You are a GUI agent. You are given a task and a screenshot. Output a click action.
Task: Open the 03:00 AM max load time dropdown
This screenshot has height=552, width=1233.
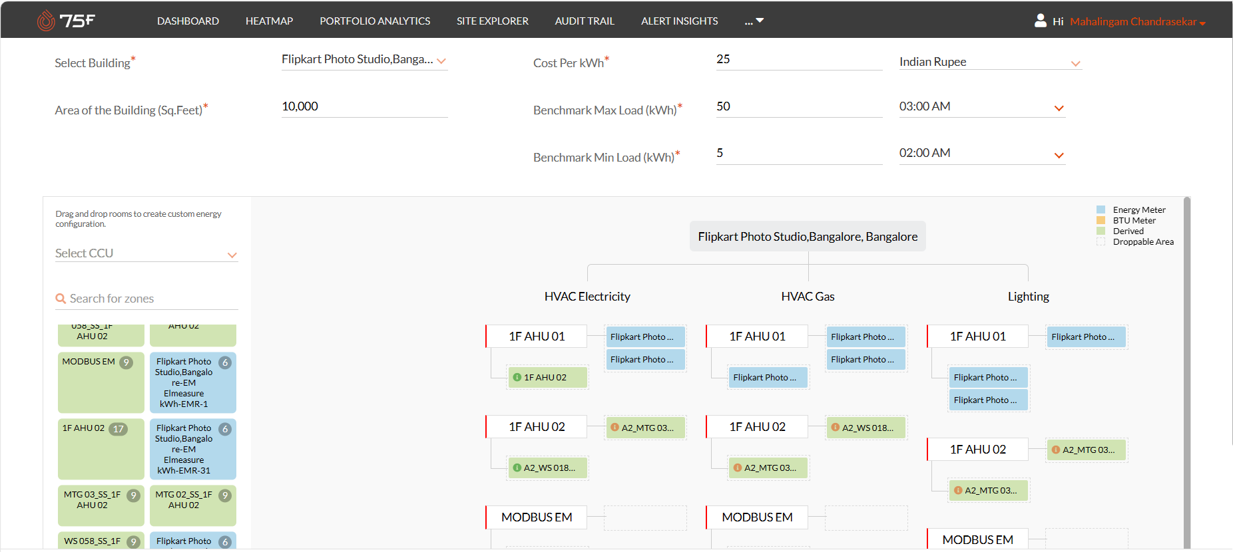click(983, 107)
